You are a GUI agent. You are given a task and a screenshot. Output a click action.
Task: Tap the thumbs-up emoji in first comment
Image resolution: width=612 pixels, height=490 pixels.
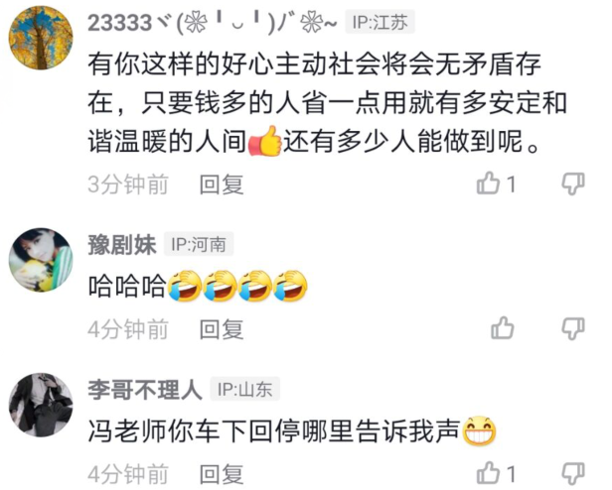tap(265, 141)
